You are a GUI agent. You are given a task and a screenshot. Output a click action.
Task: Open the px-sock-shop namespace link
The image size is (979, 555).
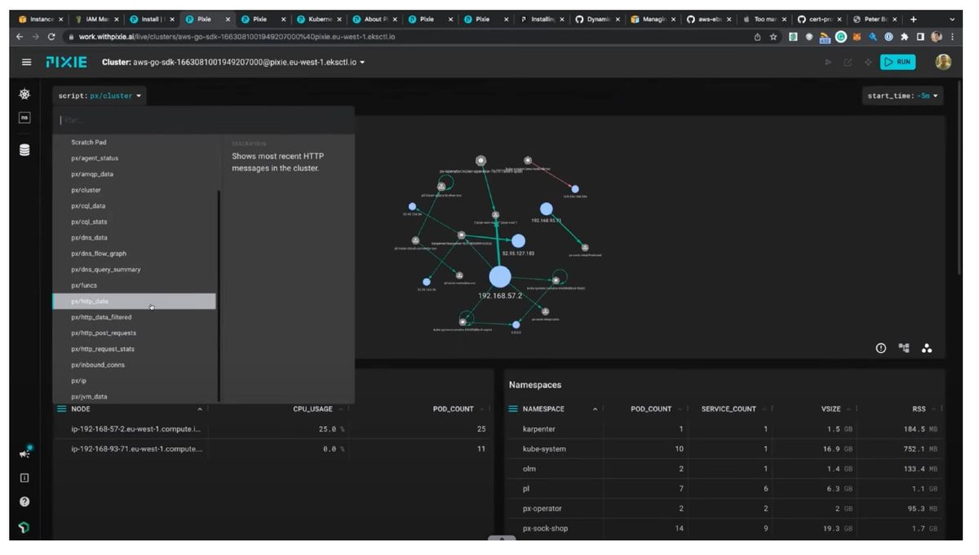coord(545,528)
